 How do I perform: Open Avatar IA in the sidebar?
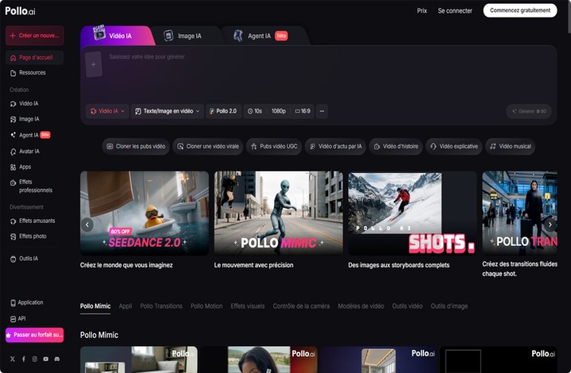click(x=35, y=152)
